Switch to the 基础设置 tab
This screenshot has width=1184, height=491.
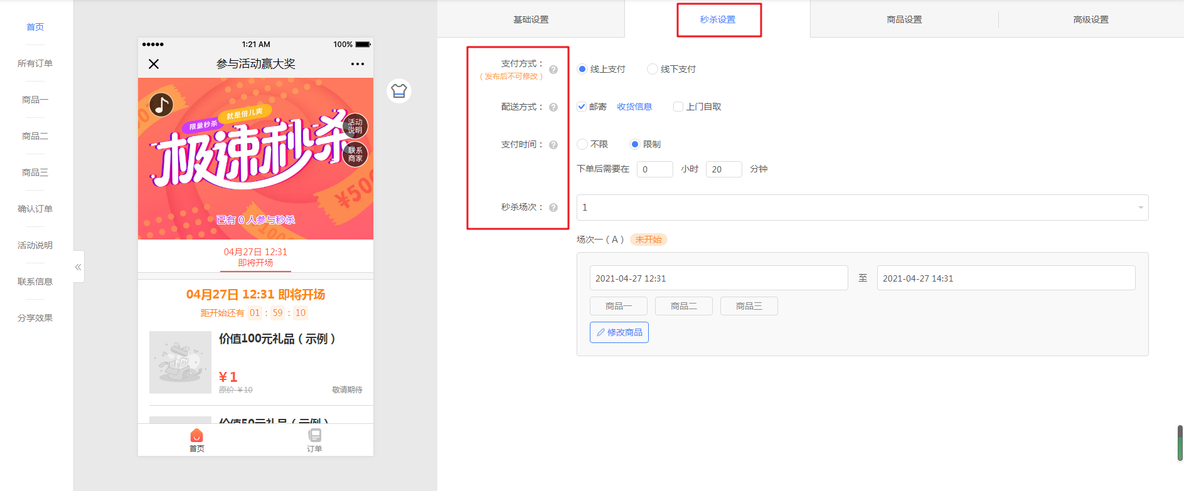coord(531,19)
